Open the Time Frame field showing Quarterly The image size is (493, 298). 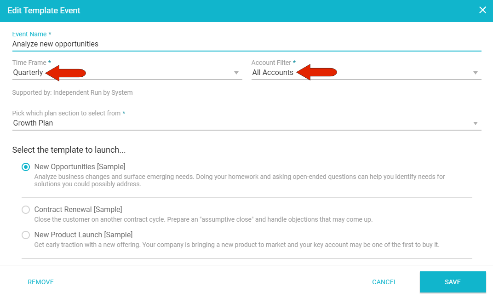120,73
